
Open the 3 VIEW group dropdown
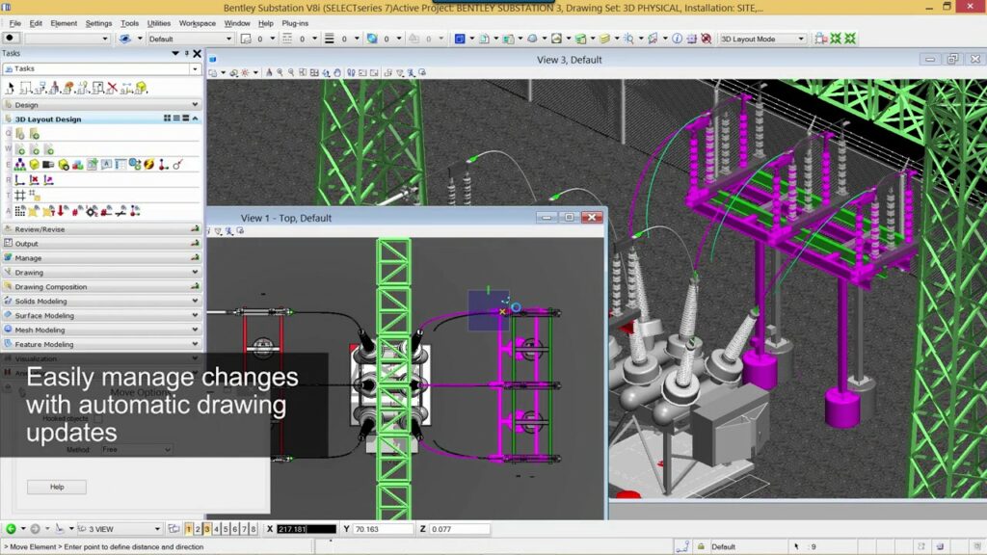[x=157, y=529]
